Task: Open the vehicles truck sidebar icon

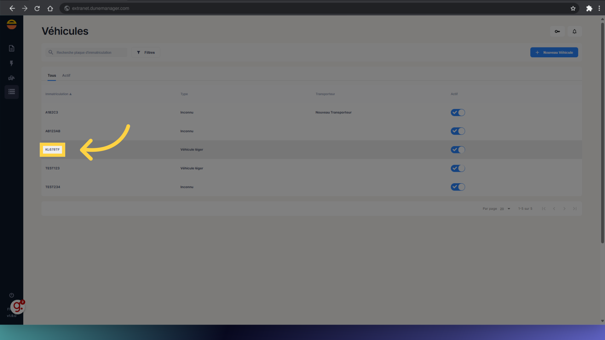Action: pyautogui.click(x=12, y=78)
